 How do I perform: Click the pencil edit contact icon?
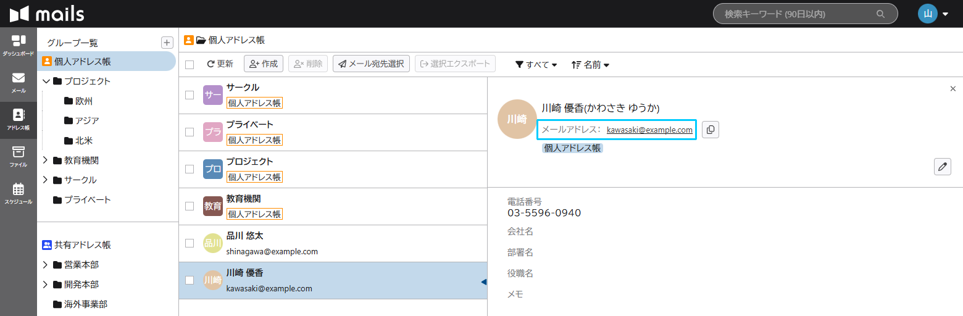pos(942,167)
